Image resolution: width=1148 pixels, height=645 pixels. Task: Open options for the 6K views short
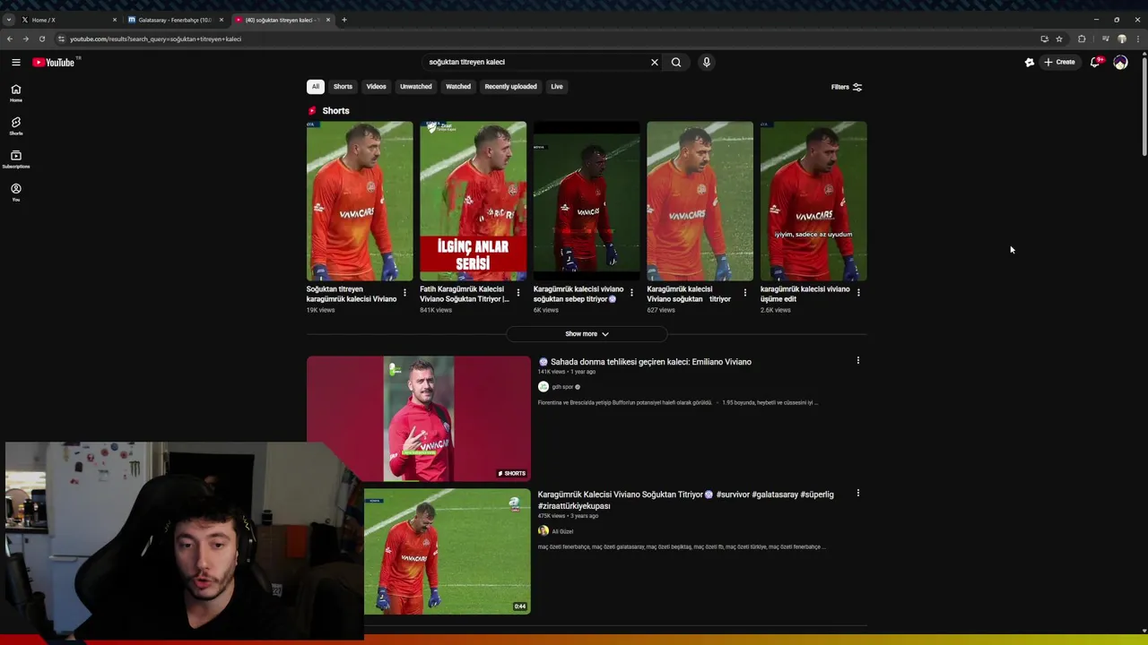click(631, 293)
